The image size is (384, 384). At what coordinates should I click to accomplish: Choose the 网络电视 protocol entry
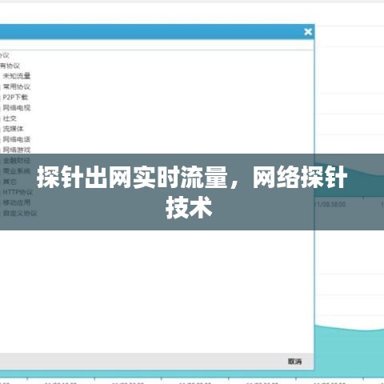pos(17,108)
